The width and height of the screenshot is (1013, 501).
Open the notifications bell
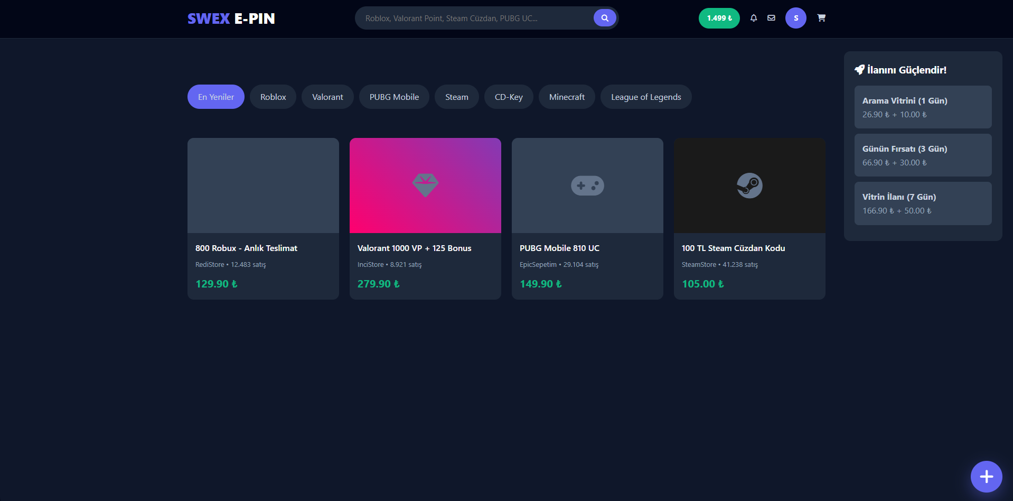coord(754,18)
